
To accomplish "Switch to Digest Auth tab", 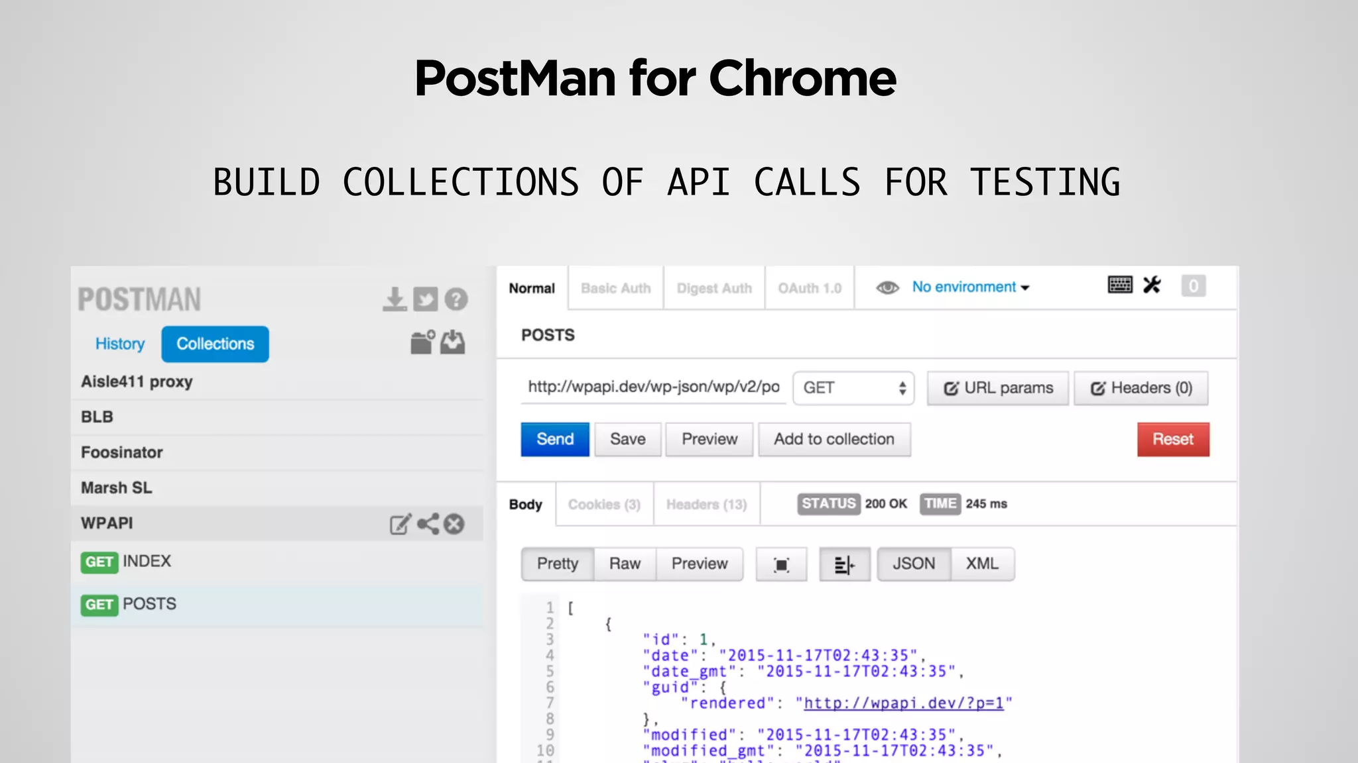I will tap(714, 288).
